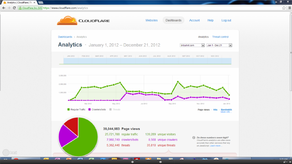Select the Analytics sub-tab
Image resolution: width=292 pixels, height=164 pixels.
(x=203, y=37)
